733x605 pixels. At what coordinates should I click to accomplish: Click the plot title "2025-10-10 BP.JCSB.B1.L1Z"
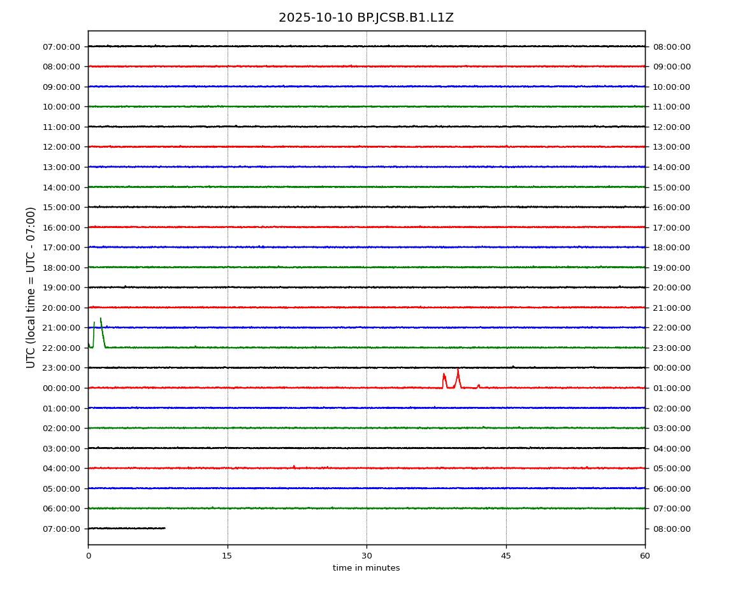tap(366, 18)
